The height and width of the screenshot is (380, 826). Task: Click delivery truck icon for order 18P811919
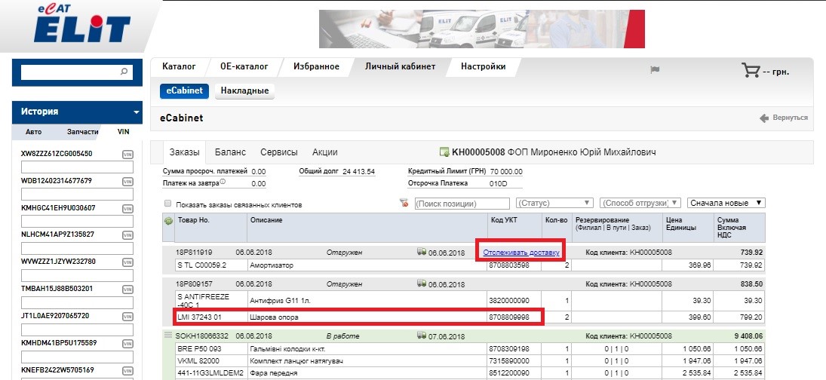pyautogui.click(x=422, y=253)
